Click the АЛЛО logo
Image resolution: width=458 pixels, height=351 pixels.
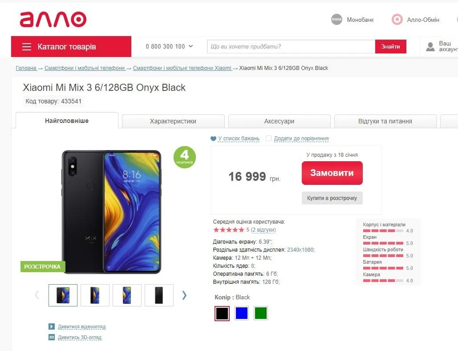53,19
